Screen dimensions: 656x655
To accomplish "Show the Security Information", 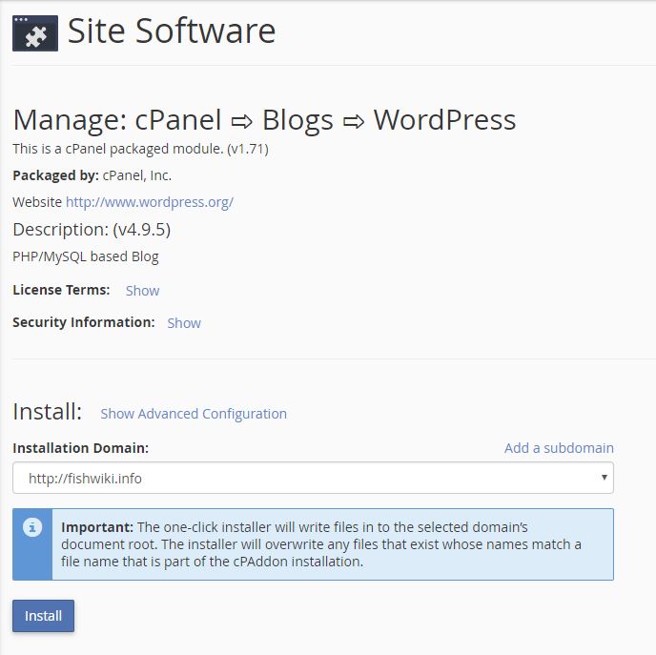I will click(184, 323).
